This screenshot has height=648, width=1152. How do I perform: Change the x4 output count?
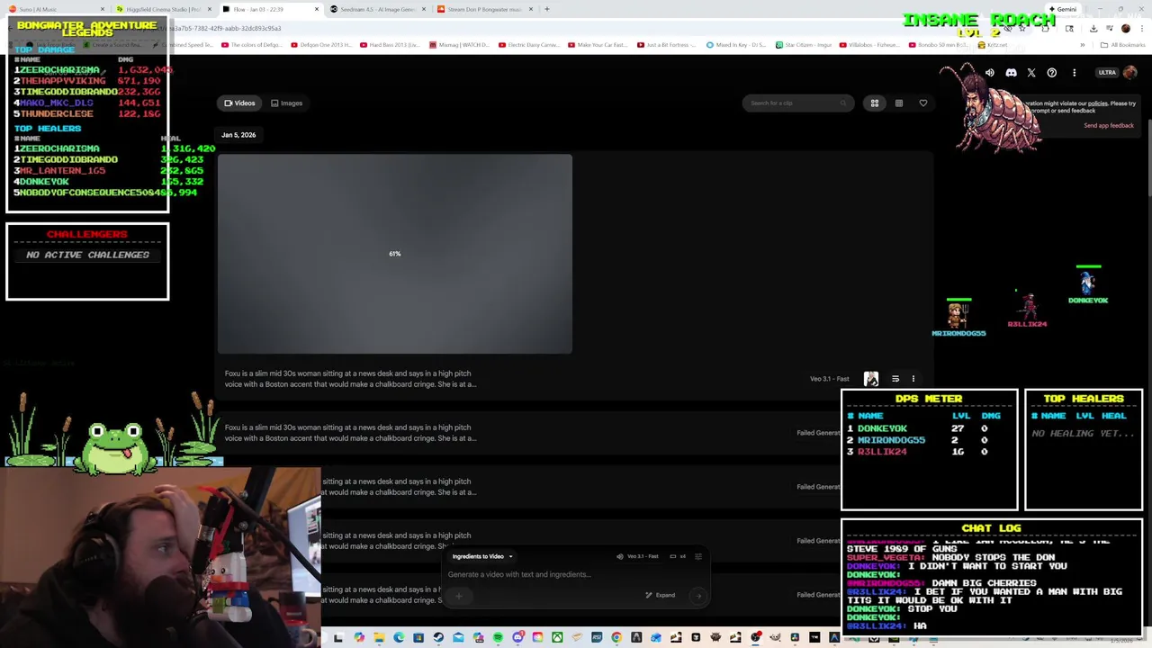coord(678,556)
